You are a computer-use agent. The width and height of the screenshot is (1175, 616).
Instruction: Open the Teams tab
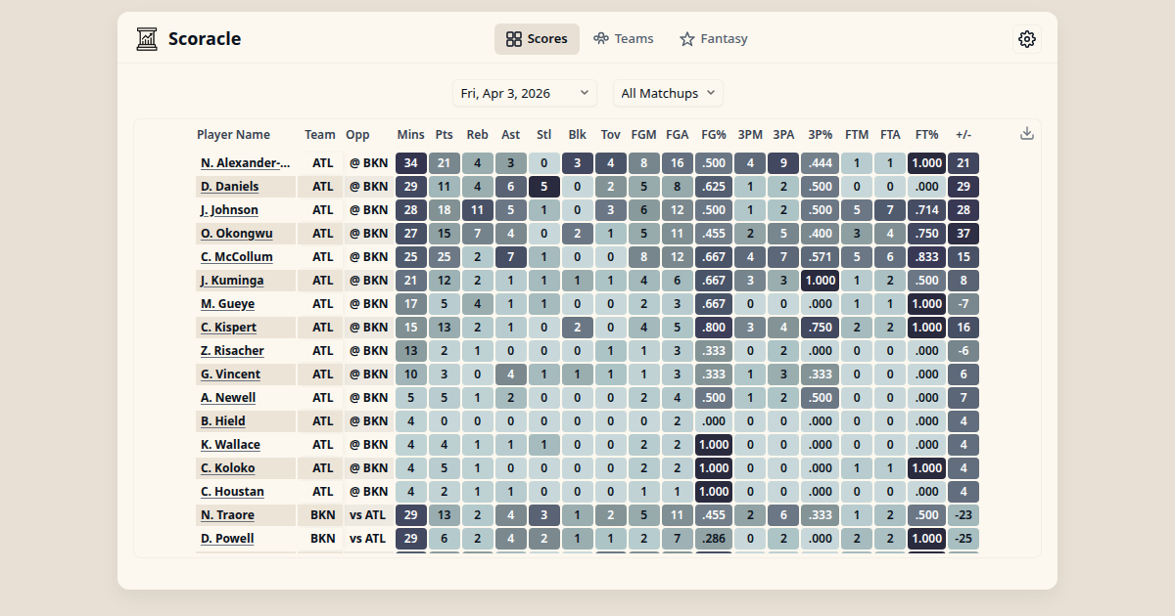coord(623,39)
